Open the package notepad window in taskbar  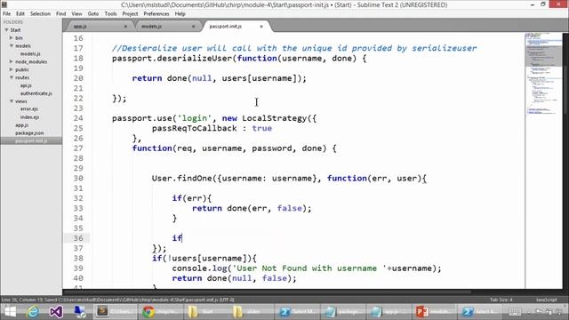pyautogui.click(x=343, y=312)
